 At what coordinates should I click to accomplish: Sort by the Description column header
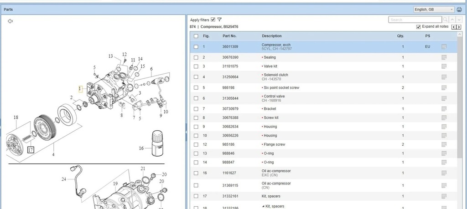tap(272, 36)
